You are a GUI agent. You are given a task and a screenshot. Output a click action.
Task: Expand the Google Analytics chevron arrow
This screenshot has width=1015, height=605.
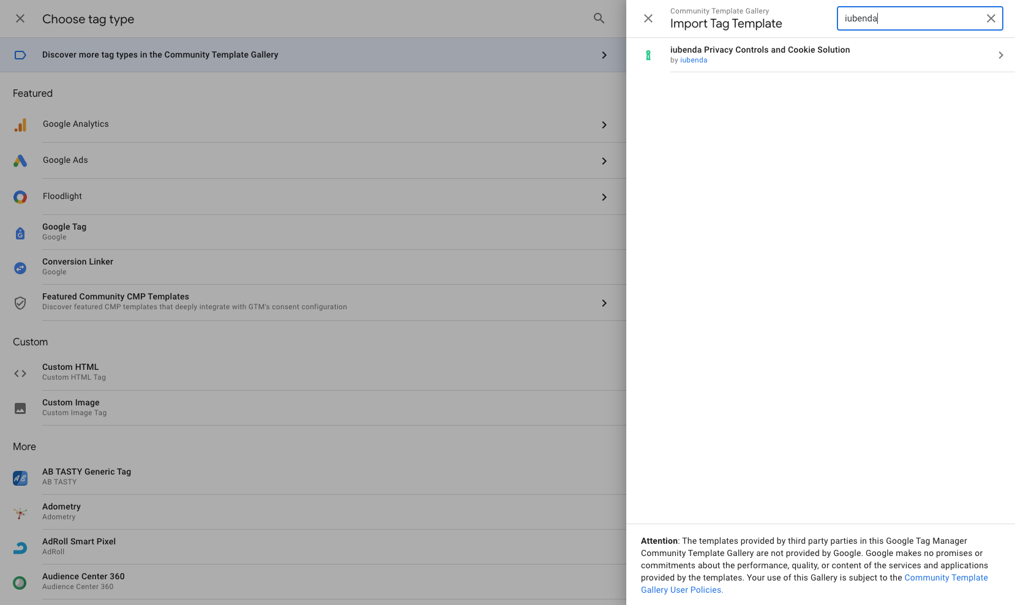[604, 125]
